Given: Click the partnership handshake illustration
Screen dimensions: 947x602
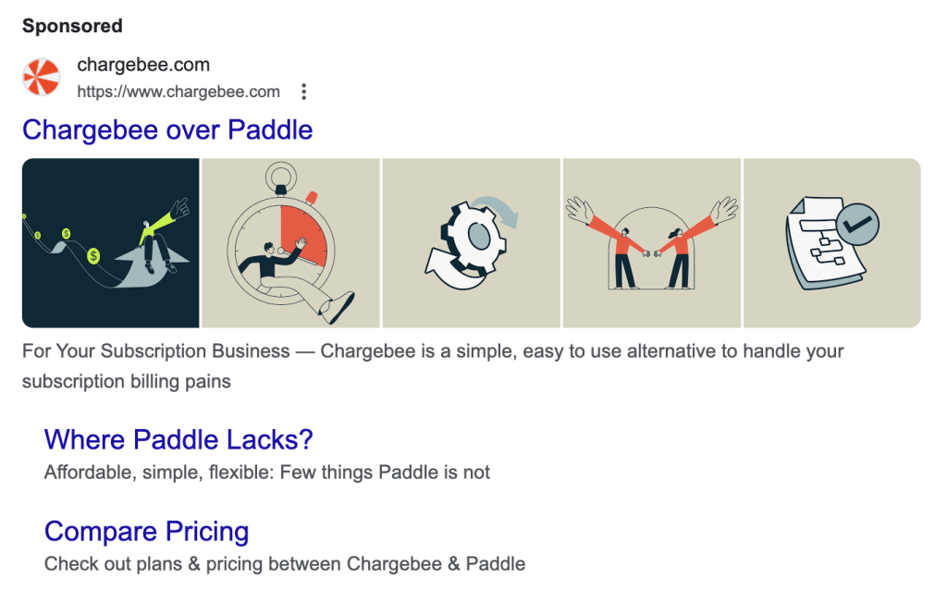Looking at the screenshot, I should pos(651,242).
